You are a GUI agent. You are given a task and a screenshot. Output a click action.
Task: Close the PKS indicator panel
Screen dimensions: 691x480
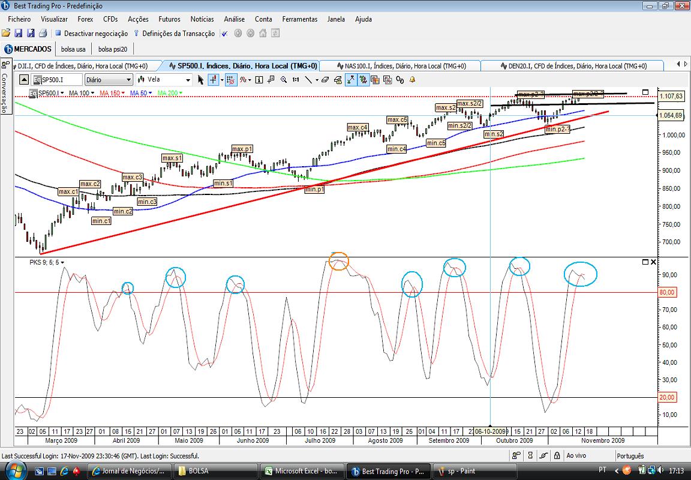(x=653, y=262)
